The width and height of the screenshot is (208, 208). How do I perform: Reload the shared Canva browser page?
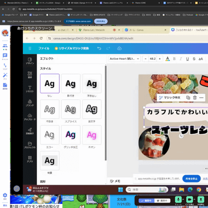pyautogui.click(x=41, y=38)
